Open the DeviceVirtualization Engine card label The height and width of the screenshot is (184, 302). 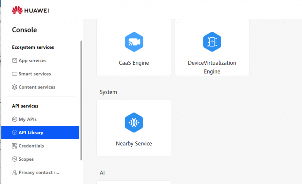point(212,67)
